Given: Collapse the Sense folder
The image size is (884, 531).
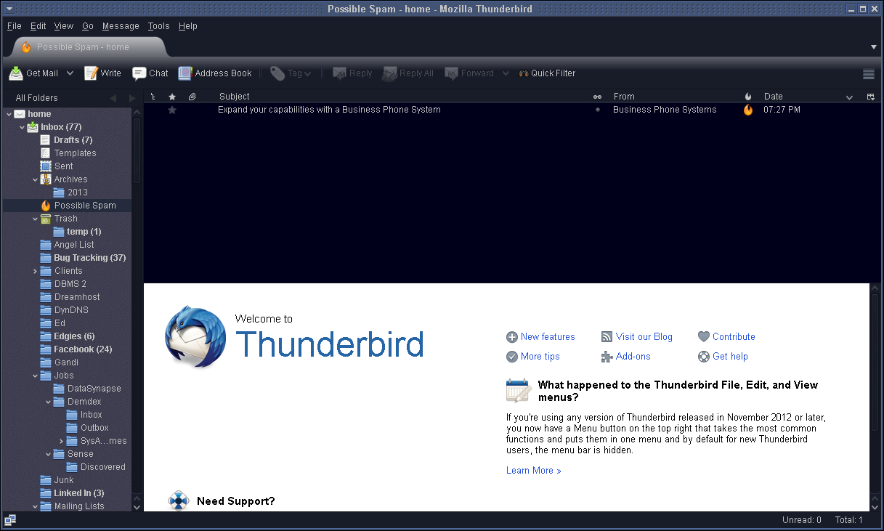Looking at the screenshot, I should pyautogui.click(x=49, y=454).
